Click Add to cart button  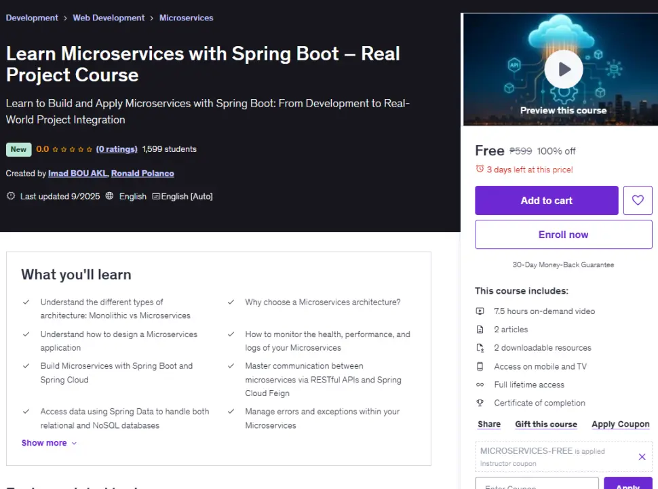[546, 200]
